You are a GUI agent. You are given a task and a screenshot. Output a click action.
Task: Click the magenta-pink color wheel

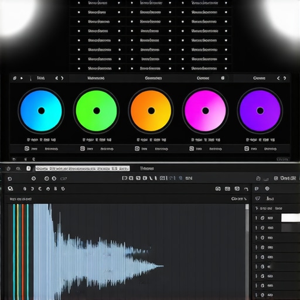coord(205,111)
